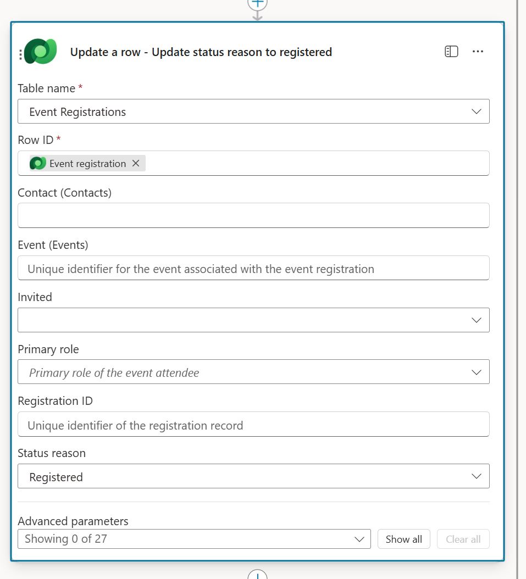
Task: Open the action's more commands ellipsis menu
Action: pos(478,51)
